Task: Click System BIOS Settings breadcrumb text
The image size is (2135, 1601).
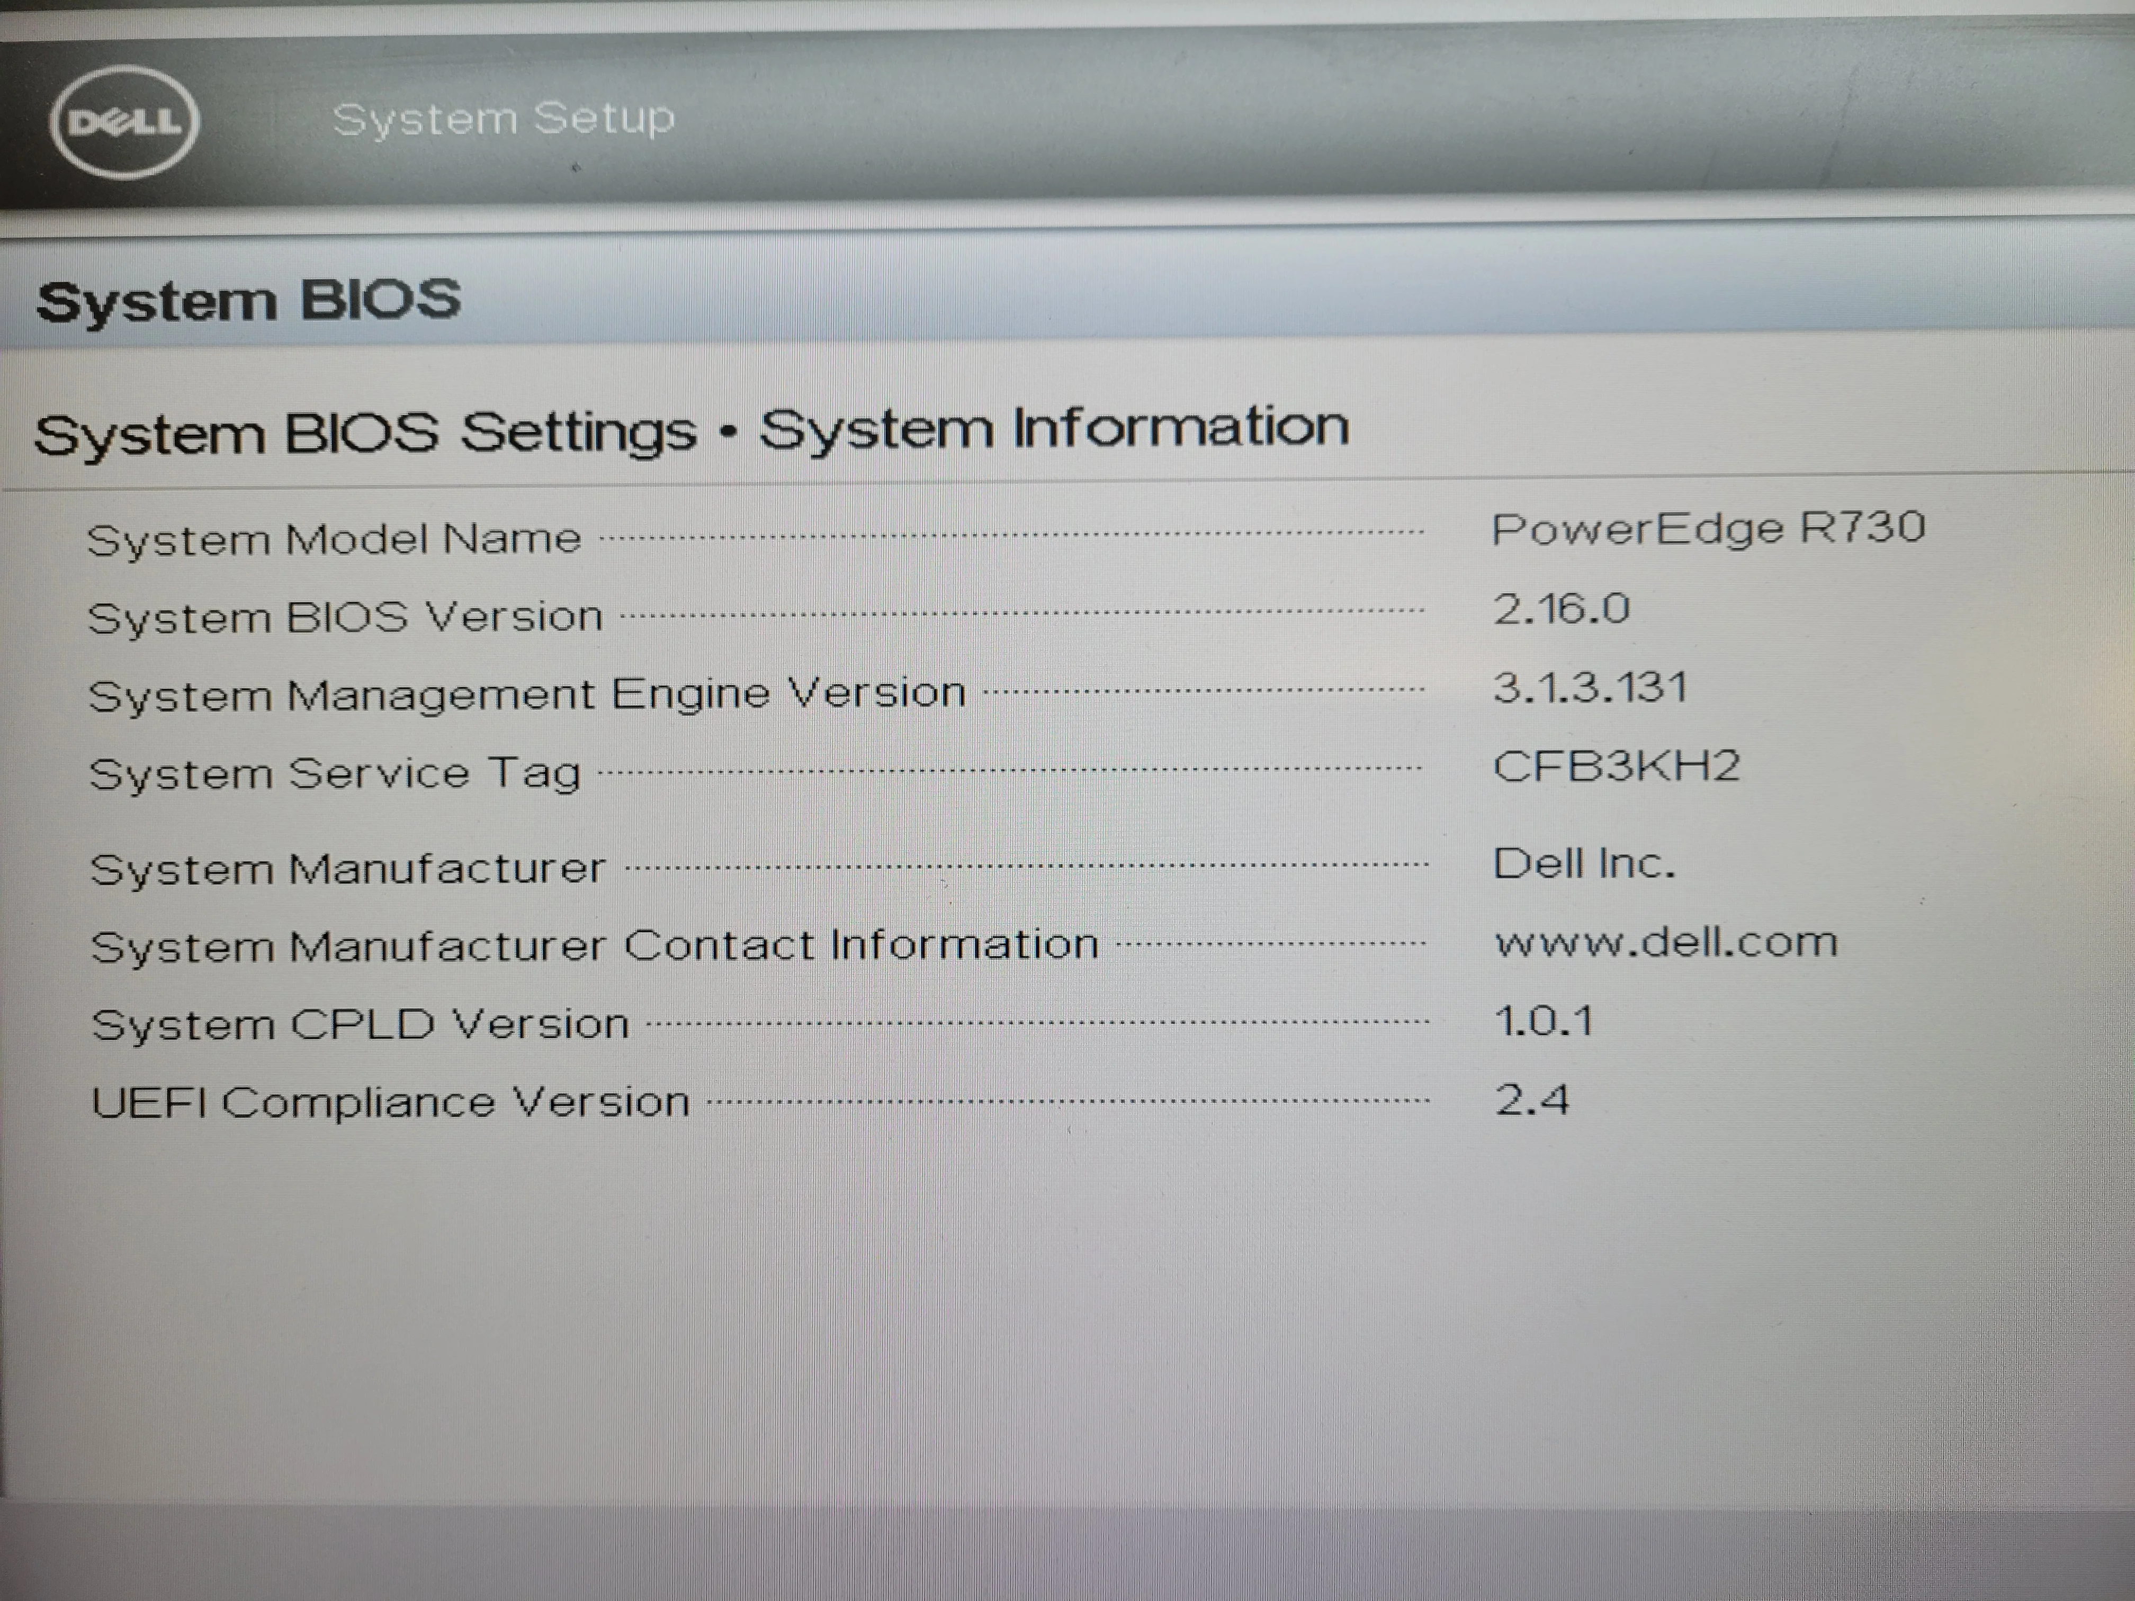Action: pyautogui.click(x=365, y=433)
